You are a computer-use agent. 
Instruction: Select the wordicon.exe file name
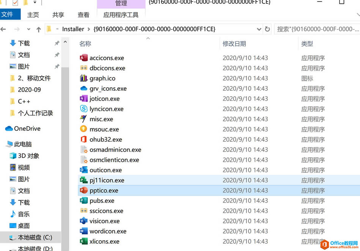pyautogui.click(x=108, y=231)
